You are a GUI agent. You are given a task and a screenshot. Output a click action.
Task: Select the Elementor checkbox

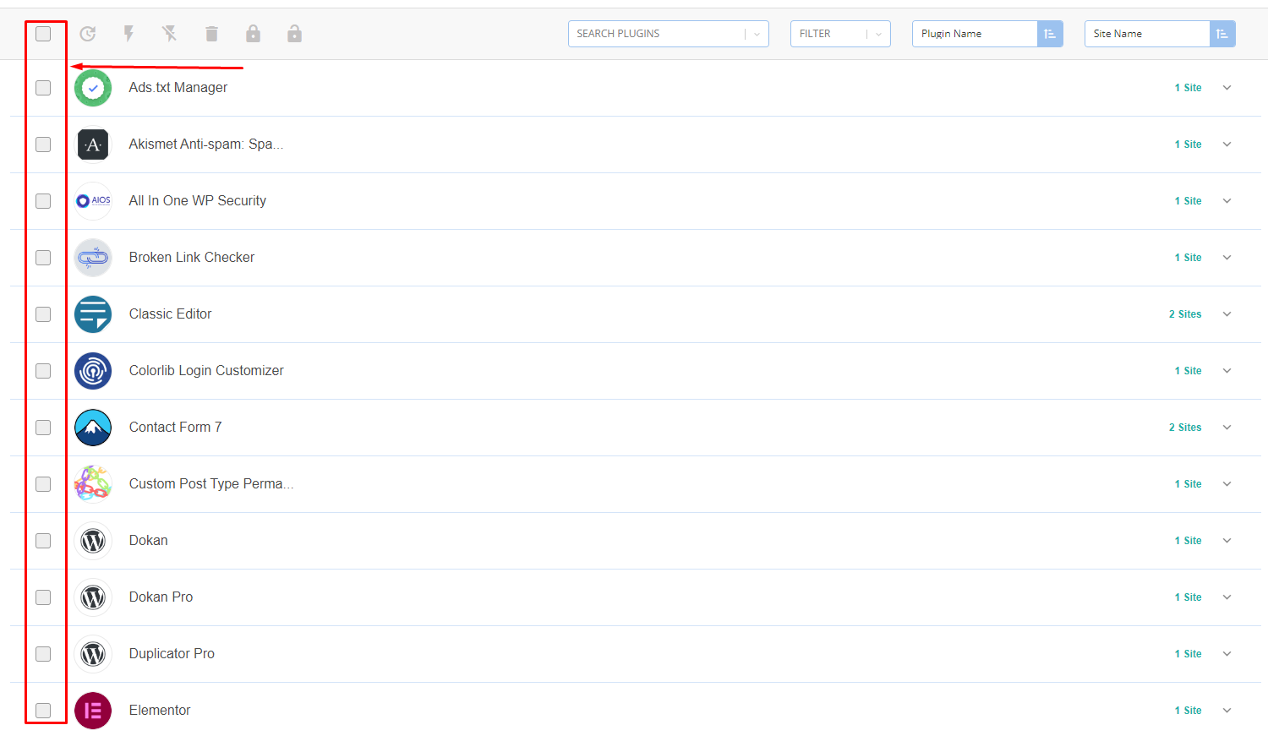click(43, 711)
